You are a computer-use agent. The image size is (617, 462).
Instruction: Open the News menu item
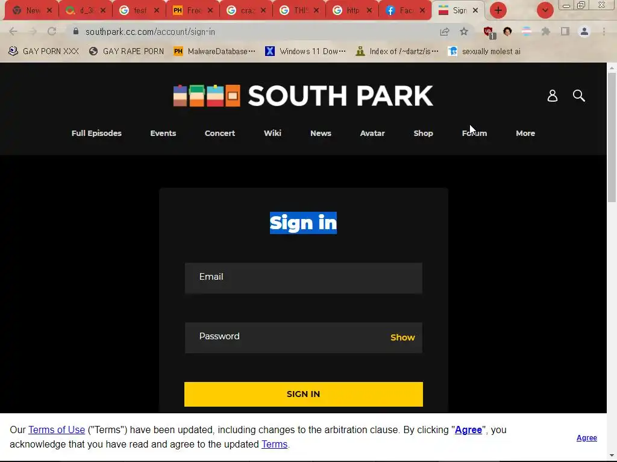pyautogui.click(x=321, y=133)
